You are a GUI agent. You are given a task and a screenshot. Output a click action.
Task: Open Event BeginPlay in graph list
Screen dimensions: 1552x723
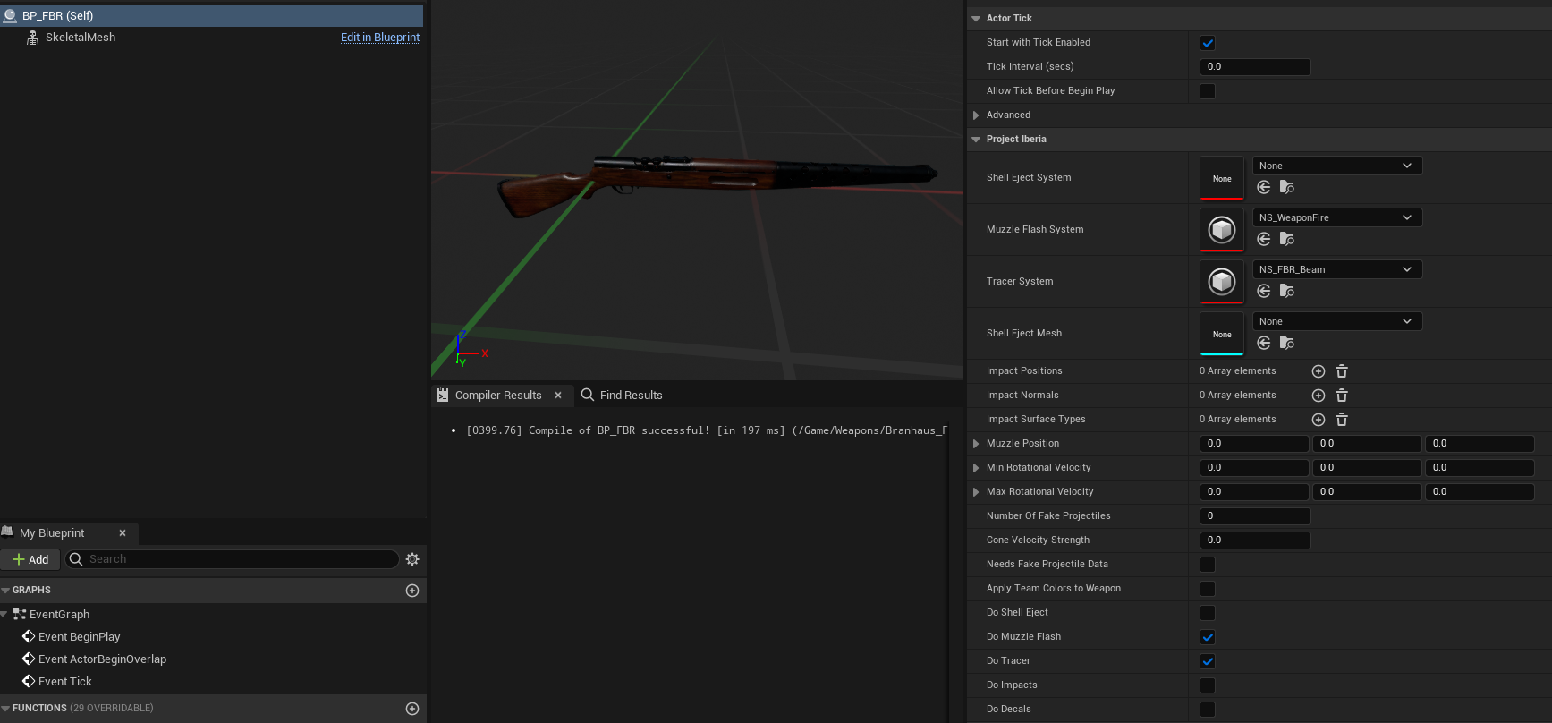coord(79,636)
